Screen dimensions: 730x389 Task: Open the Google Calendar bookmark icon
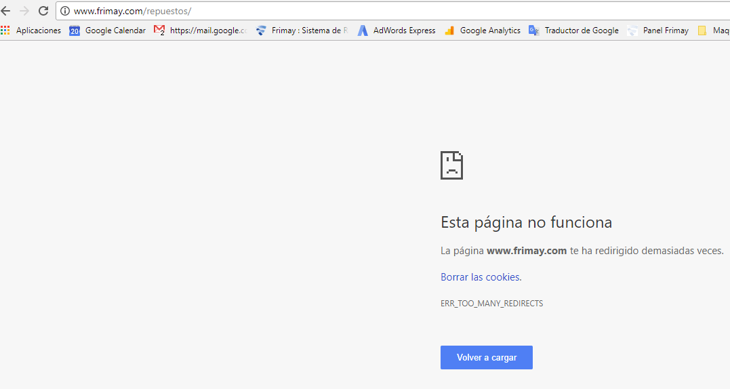click(75, 30)
